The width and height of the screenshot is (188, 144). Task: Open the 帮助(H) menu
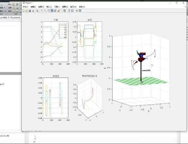pyautogui.click(x=82, y=7)
